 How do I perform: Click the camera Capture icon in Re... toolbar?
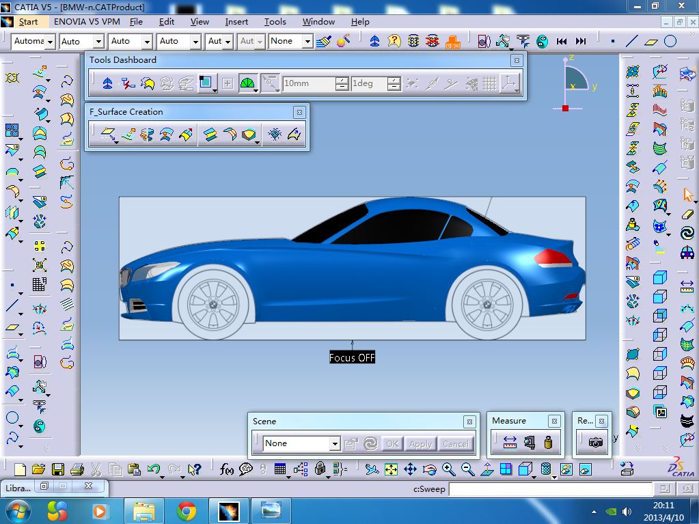pos(595,443)
